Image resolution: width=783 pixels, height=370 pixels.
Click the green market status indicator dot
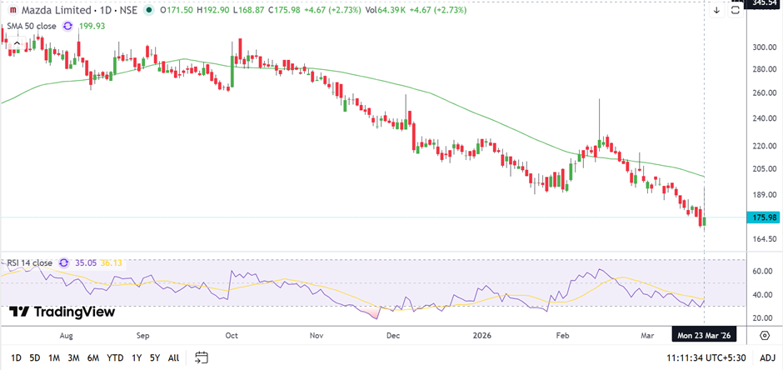pos(148,10)
